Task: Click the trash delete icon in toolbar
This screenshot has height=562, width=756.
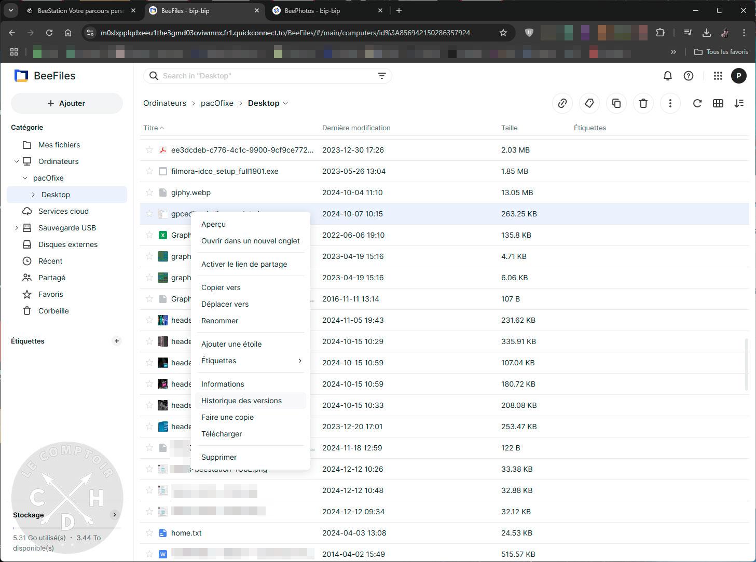Action: [x=643, y=103]
